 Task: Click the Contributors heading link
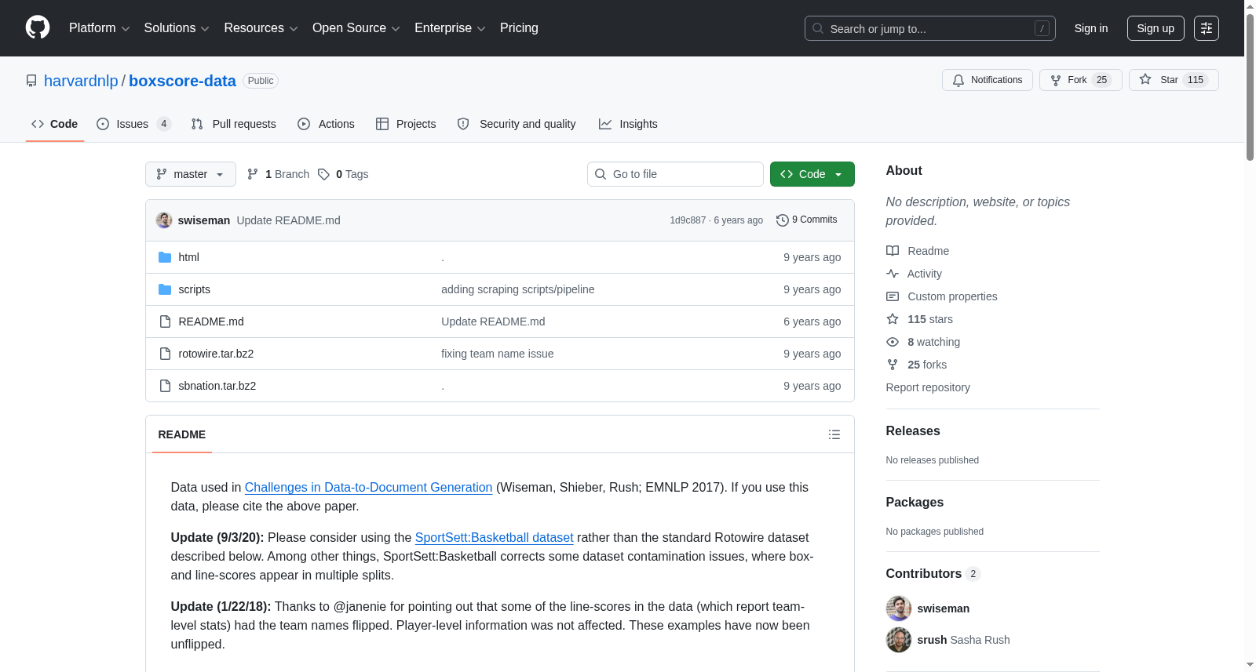[933, 573]
